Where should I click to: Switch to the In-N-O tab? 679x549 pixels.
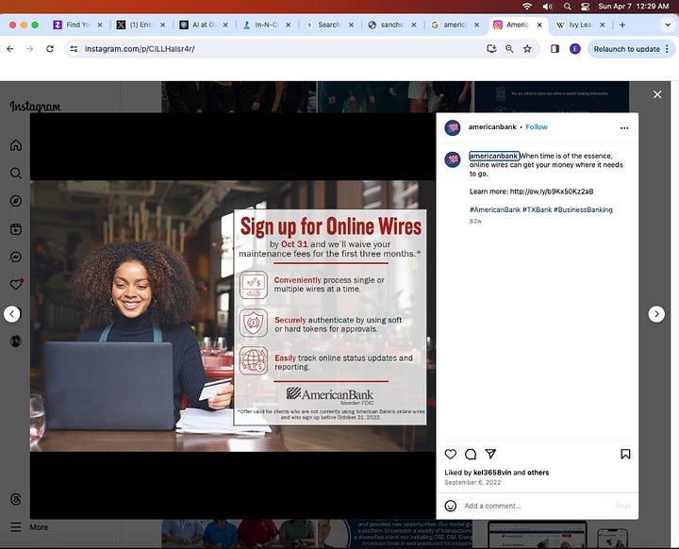click(x=266, y=25)
